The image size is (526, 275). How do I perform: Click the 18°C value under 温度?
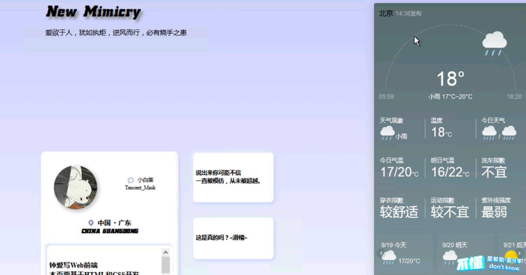point(441,132)
